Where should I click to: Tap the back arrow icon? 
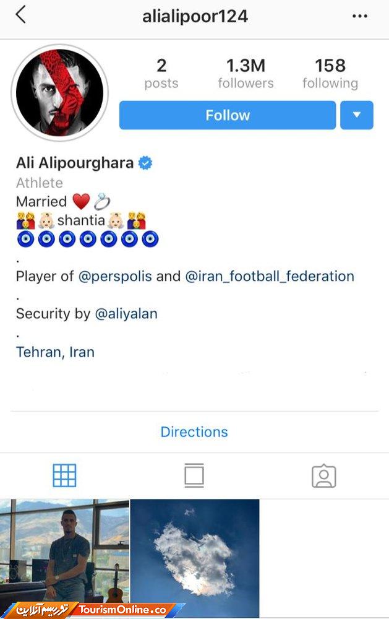20,15
